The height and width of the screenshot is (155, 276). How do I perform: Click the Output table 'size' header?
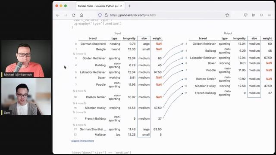point(254,38)
